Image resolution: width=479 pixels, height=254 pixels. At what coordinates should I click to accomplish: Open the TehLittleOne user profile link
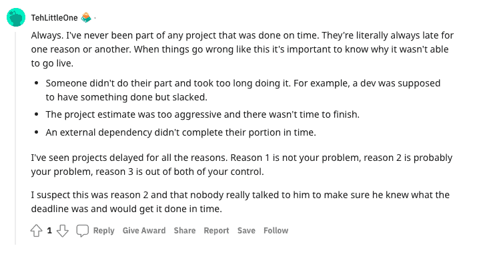point(55,18)
